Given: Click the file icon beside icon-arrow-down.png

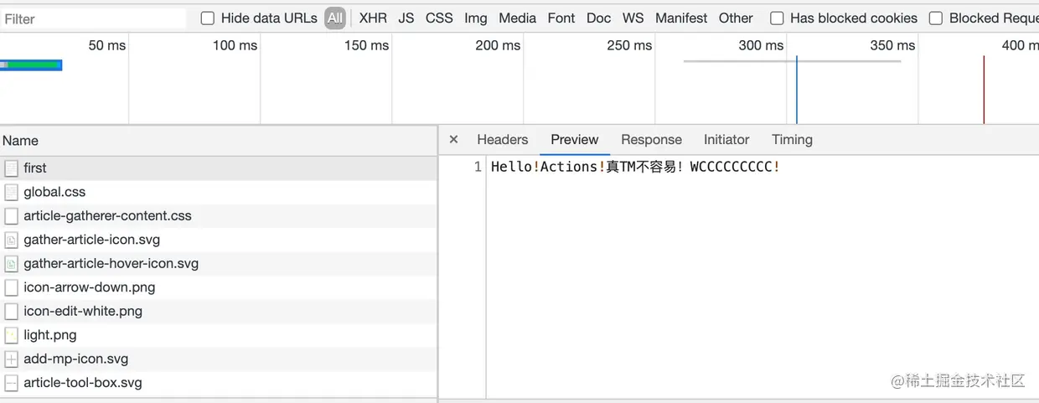Looking at the screenshot, I should point(11,287).
